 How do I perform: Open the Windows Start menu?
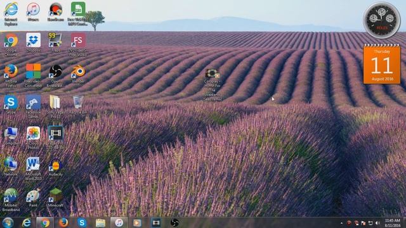click(8, 222)
